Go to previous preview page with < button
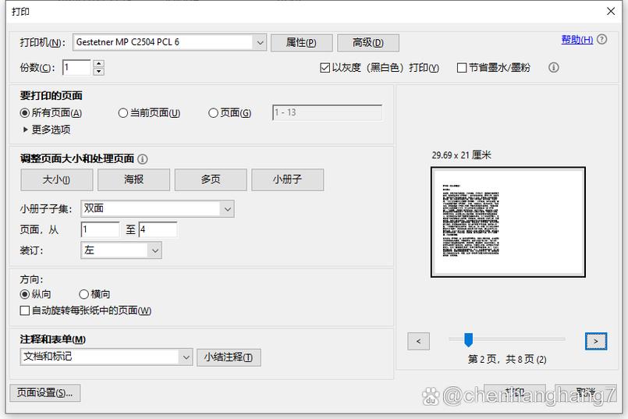628x419 pixels. (418, 341)
